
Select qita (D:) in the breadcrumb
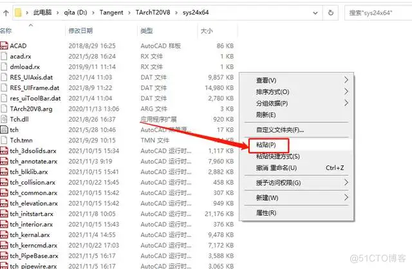[75, 12]
